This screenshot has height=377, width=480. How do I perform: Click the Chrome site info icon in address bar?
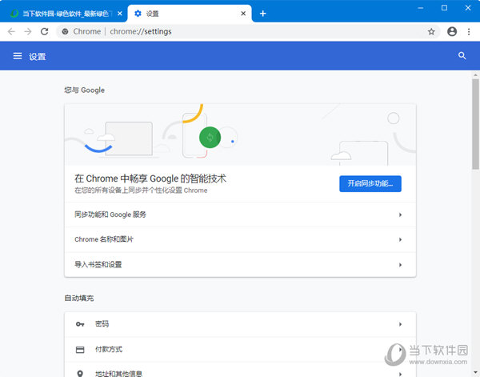point(65,31)
